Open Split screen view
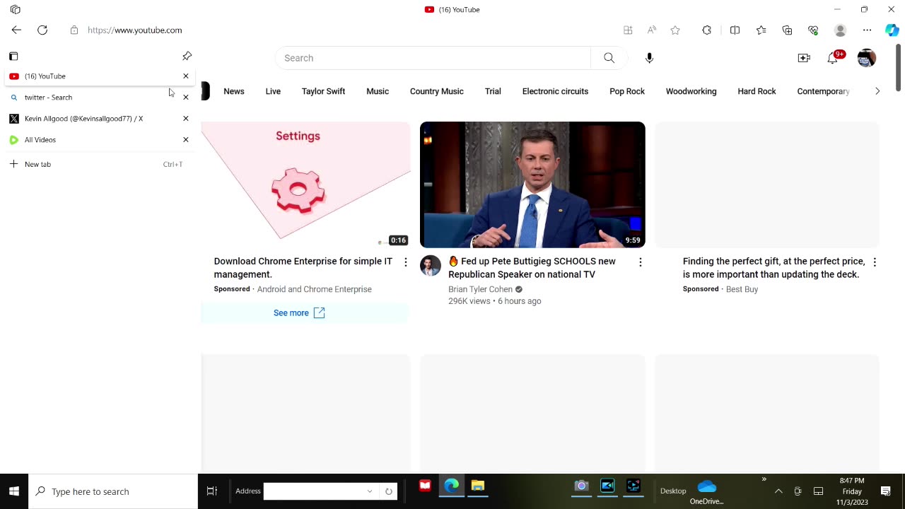Image resolution: width=905 pixels, height=509 pixels. (735, 30)
